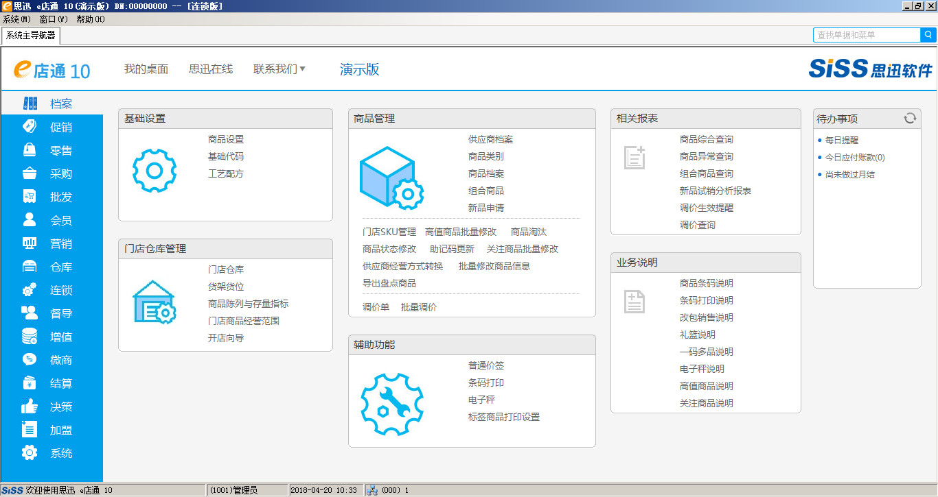Click the document icon in 业务说明
This screenshot has height=497, width=938.
[634, 301]
